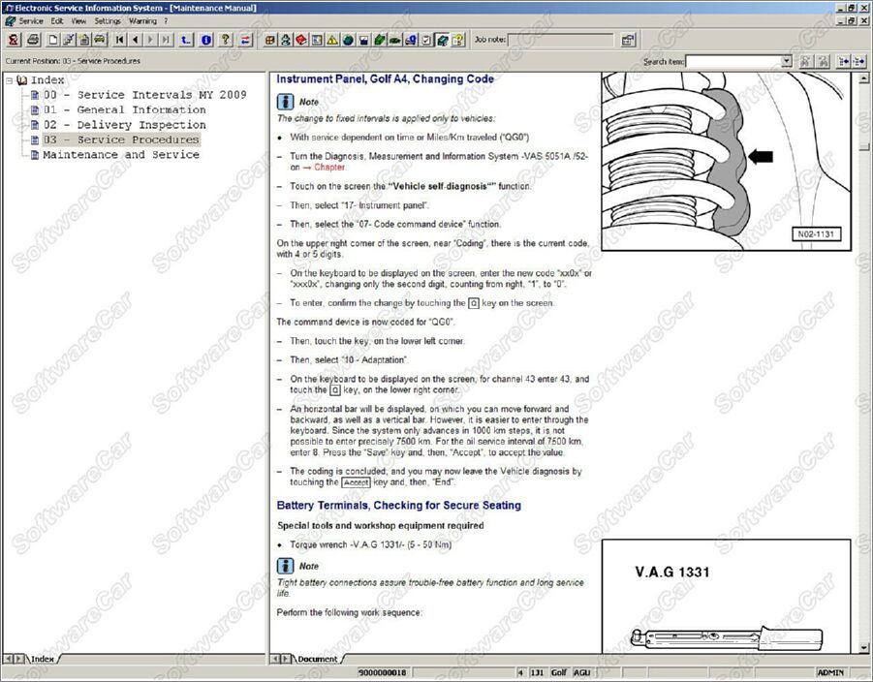The image size is (873, 682).
Task: Click the blue information icon
Action: click(x=205, y=40)
